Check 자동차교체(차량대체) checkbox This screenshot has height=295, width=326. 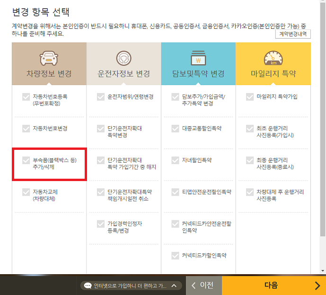[26, 192]
